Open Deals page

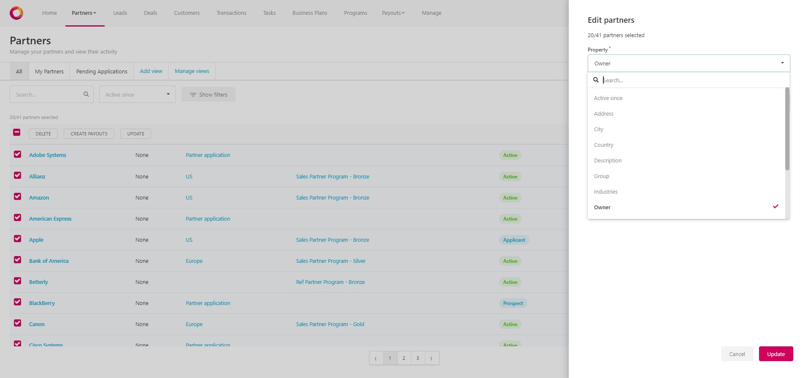(150, 13)
